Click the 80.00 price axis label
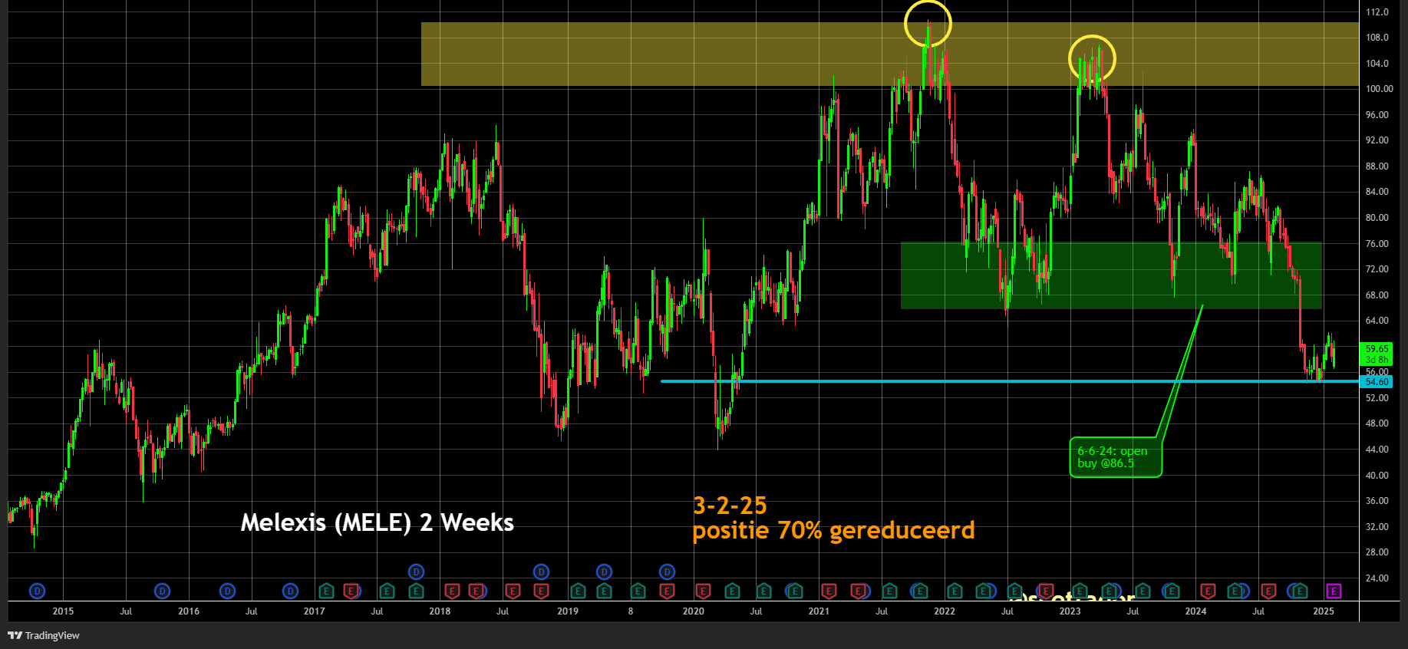Screen dimensions: 1408x649 point(1377,218)
